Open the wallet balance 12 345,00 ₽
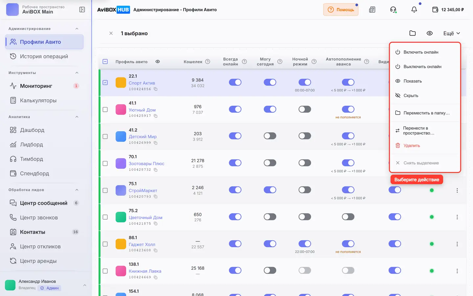 (x=448, y=10)
